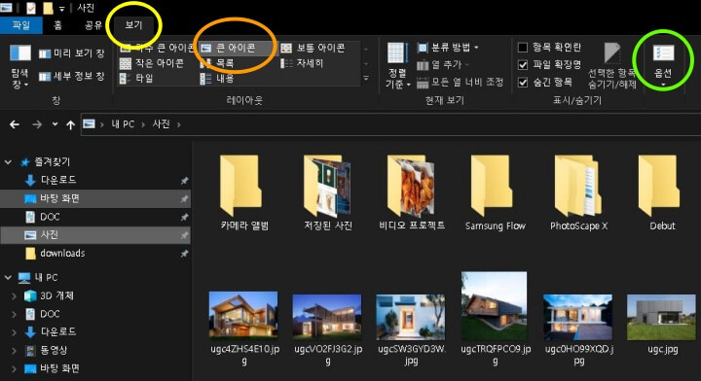Select thumbnail ugc.jpg
The width and height of the screenshot is (701, 381).
[661, 316]
